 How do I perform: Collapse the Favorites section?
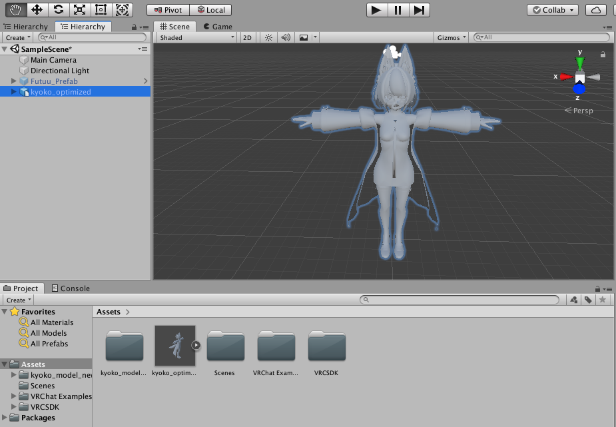click(5, 312)
